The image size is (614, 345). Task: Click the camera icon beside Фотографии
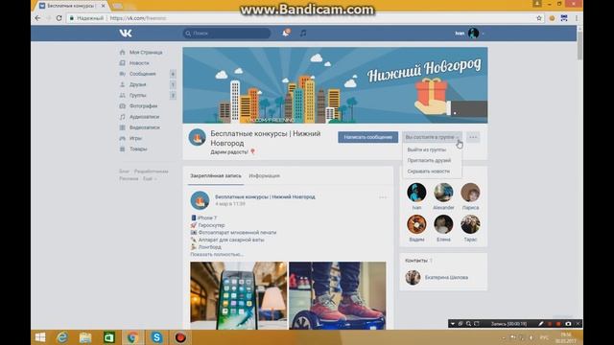click(x=122, y=106)
